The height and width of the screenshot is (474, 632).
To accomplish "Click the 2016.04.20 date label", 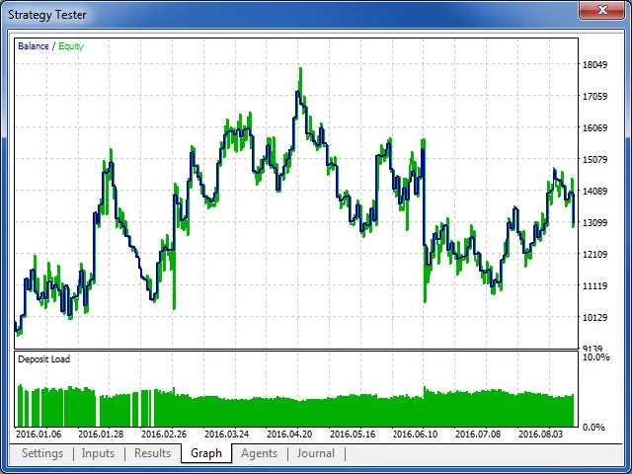I will [x=289, y=434].
